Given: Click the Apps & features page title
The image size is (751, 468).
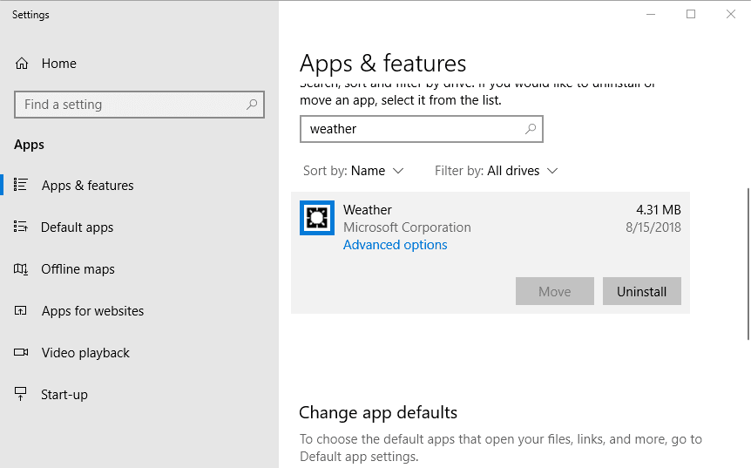Looking at the screenshot, I should tap(382, 64).
